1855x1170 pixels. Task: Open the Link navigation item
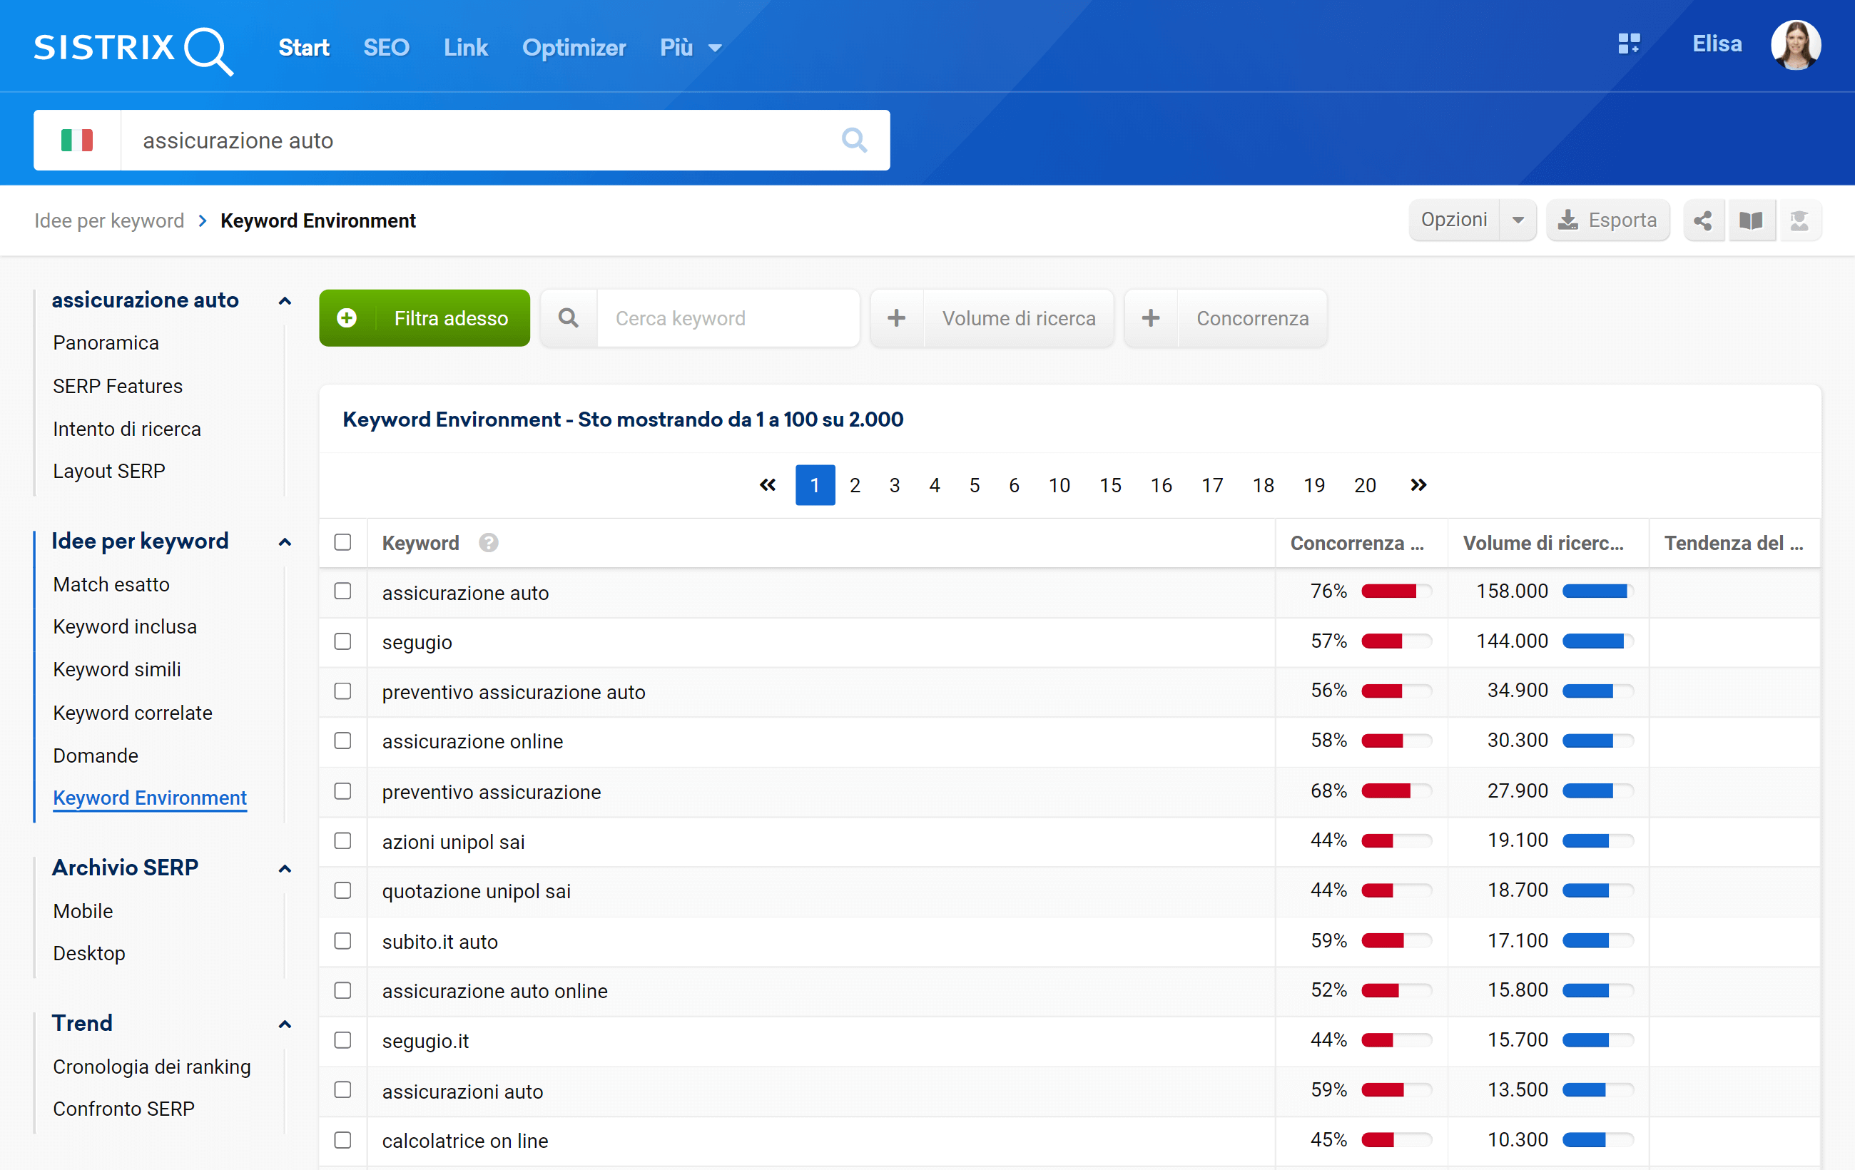[x=465, y=48]
